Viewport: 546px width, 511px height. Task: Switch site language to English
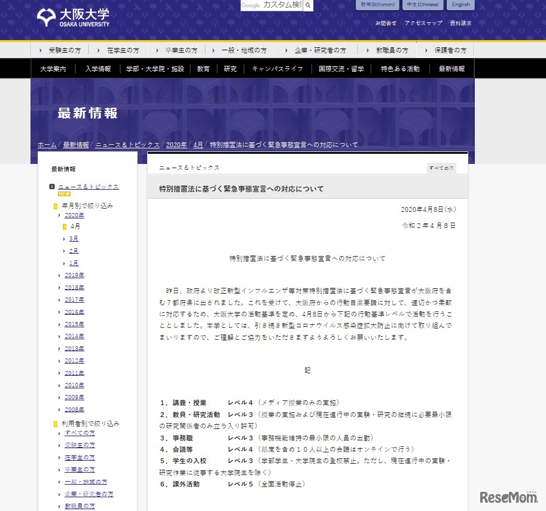[x=460, y=5]
